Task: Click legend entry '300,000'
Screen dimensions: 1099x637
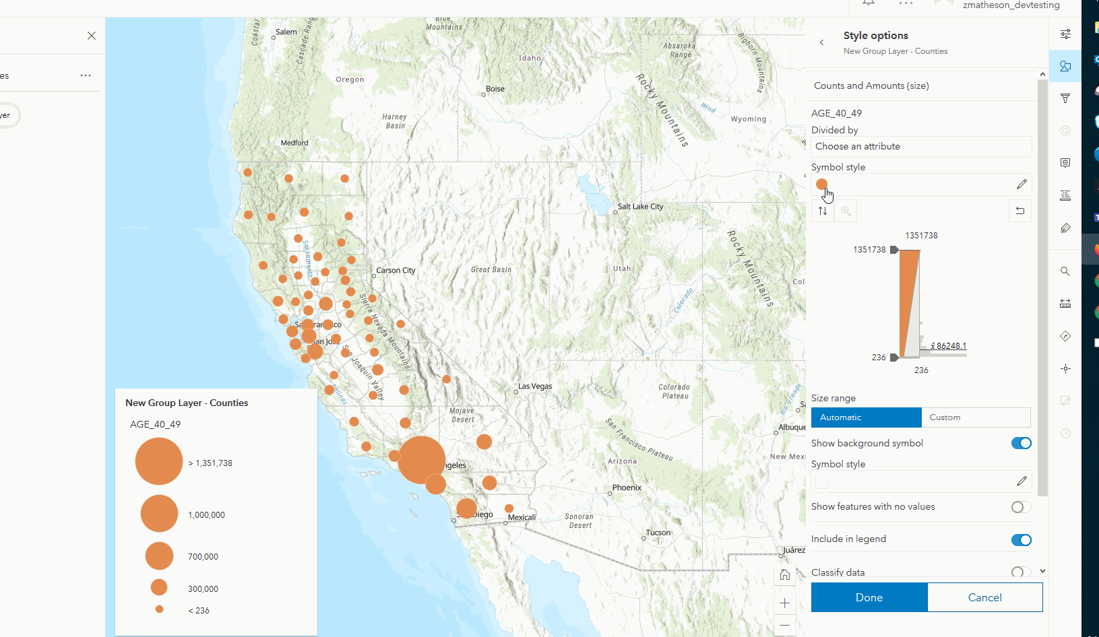Action: coord(203,589)
